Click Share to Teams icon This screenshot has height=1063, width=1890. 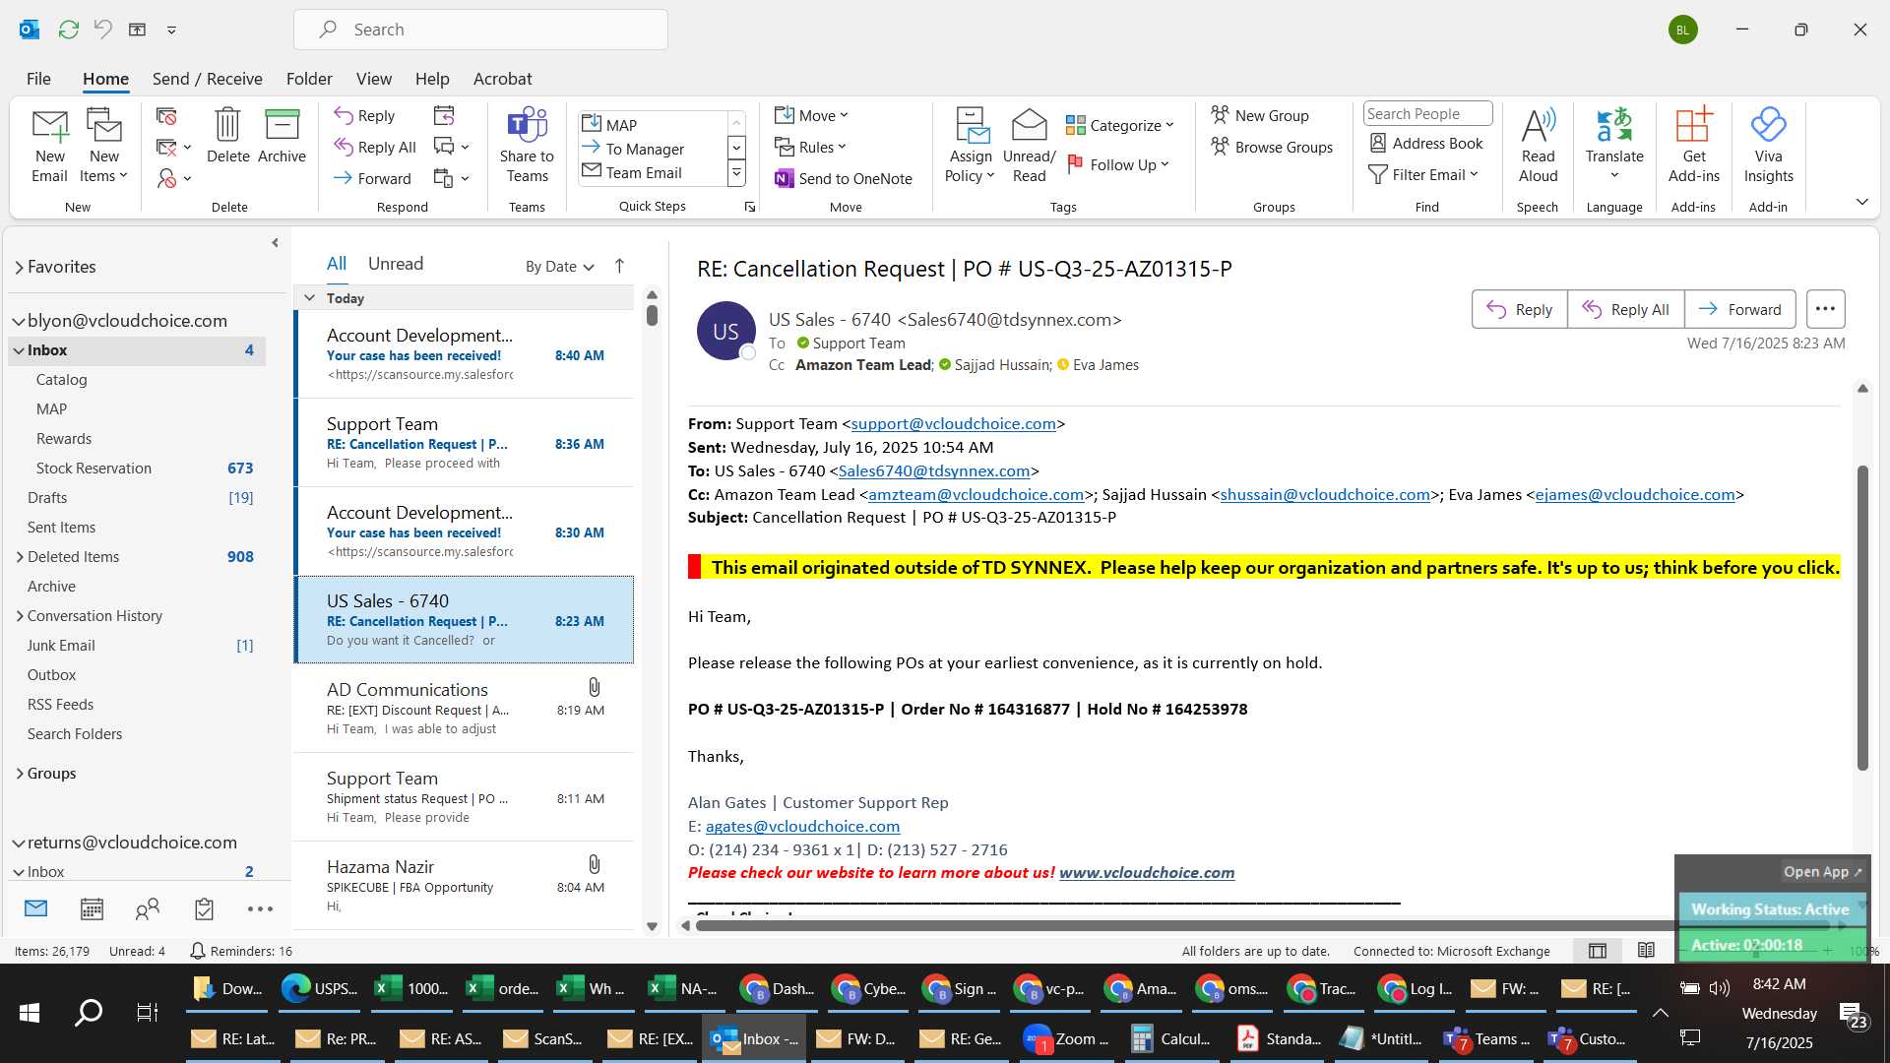tap(527, 146)
